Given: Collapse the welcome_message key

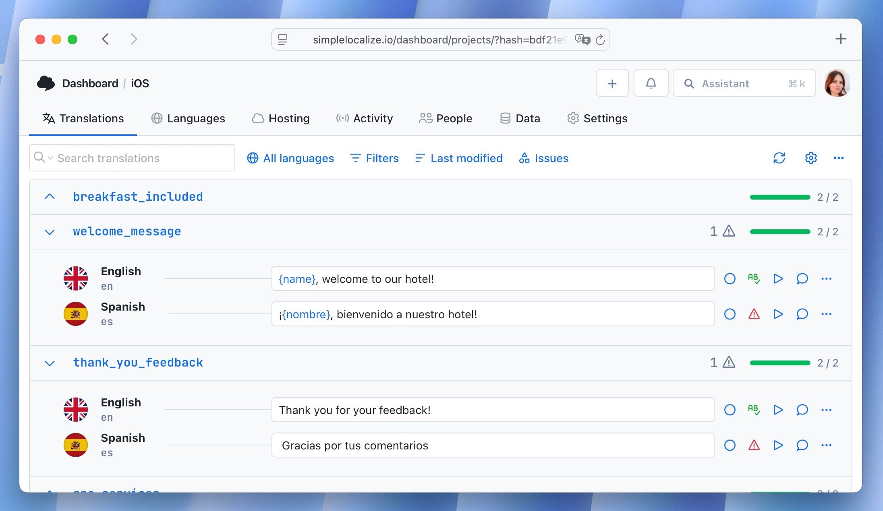Looking at the screenshot, I should tap(50, 232).
